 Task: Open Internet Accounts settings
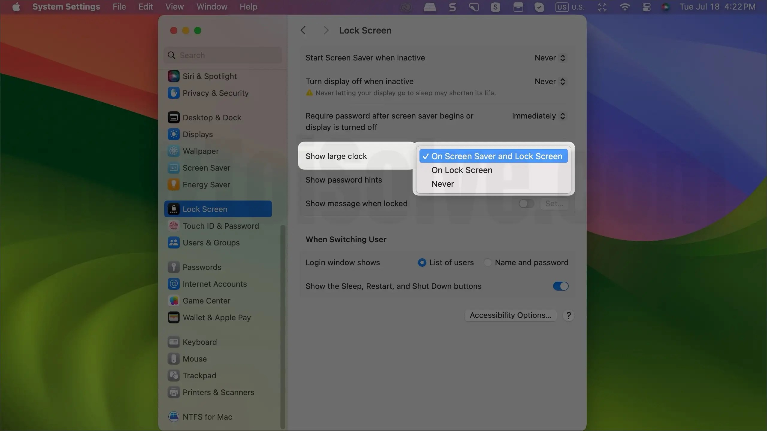[215, 284]
